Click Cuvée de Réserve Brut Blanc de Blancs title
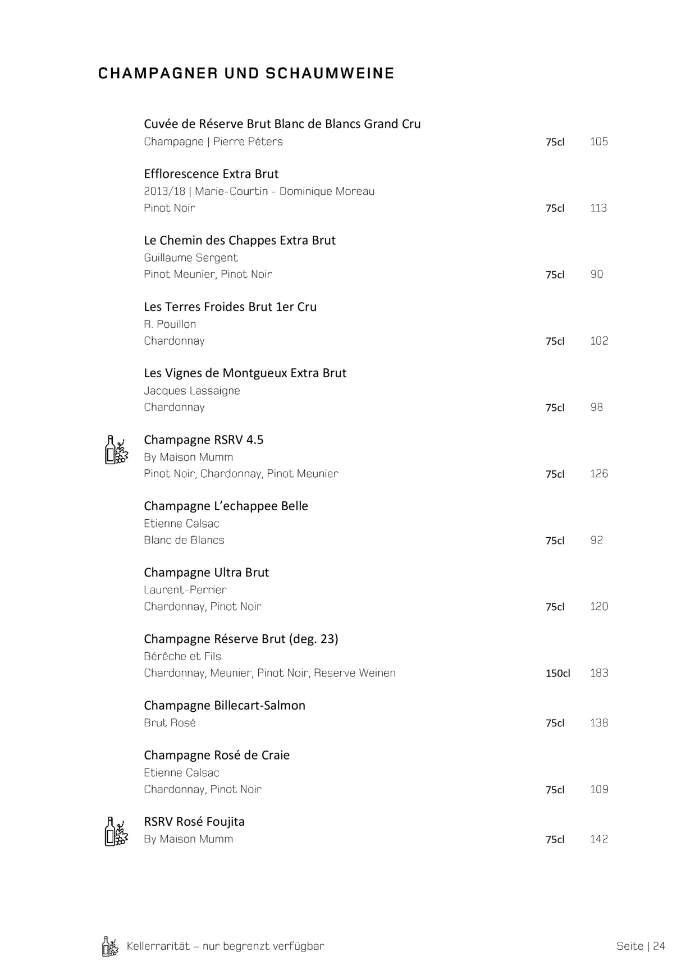The width and height of the screenshot is (686, 970). click(282, 124)
